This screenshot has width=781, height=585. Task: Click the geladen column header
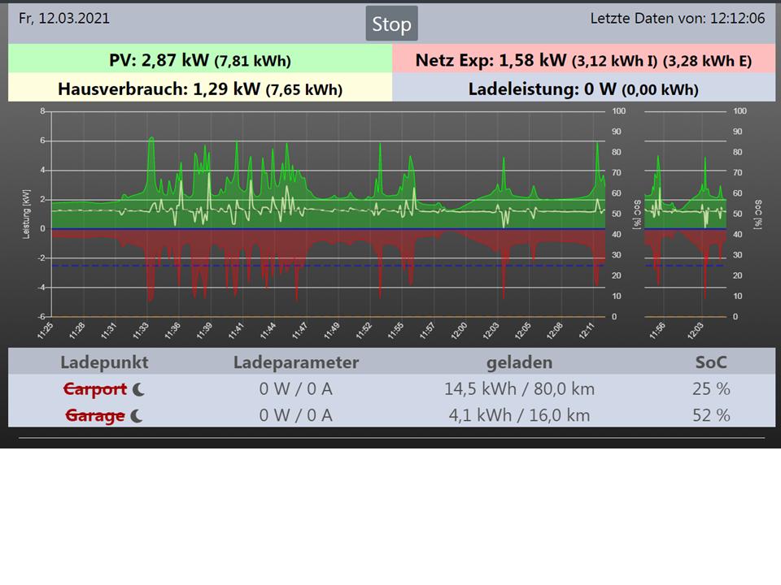(520, 362)
